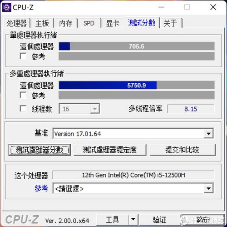The height and width of the screenshot is (227, 227).
Task: Open the 内存 tab
Action: point(66,23)
